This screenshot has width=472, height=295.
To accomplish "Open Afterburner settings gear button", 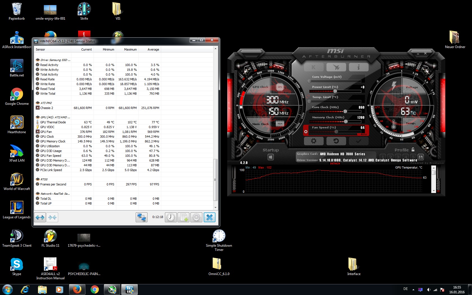I will (x=314, y=141).
